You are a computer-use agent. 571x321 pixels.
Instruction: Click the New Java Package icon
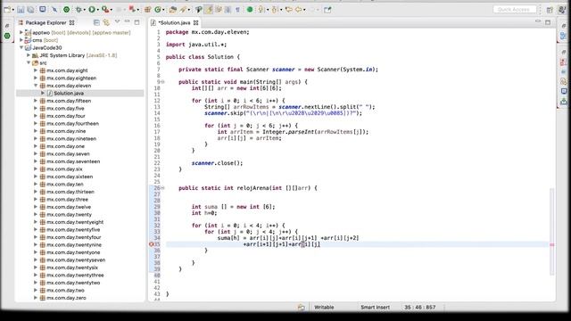[147, 10]
